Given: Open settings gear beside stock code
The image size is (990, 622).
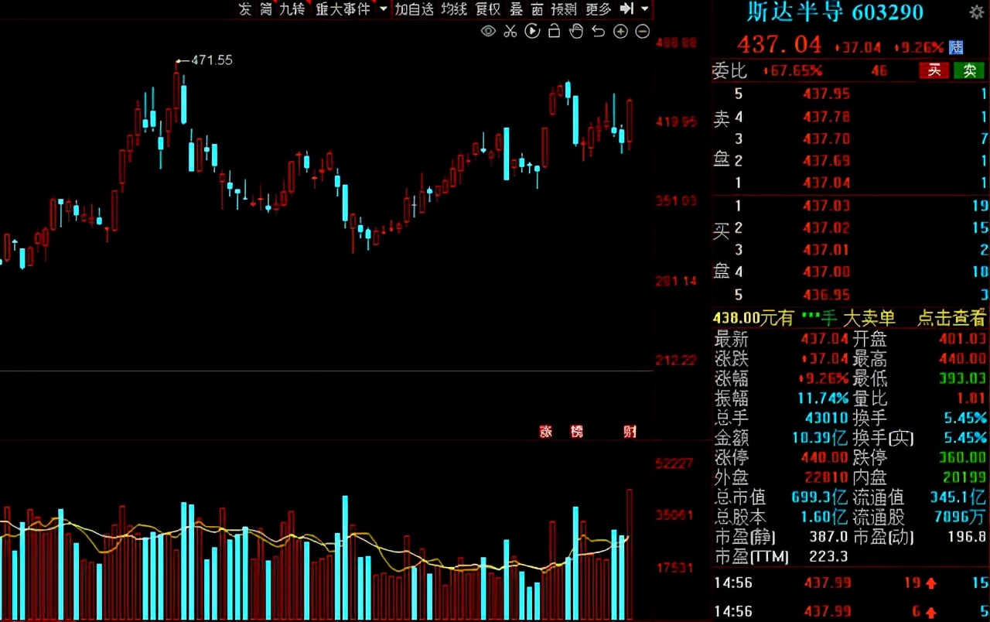Looking at the screenshot, I should pyautogui.click(x=976, y=12).
